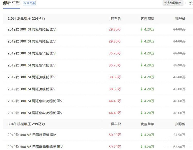Click the 综合优惠 badge
193x150 pixels.
(29, 3)
